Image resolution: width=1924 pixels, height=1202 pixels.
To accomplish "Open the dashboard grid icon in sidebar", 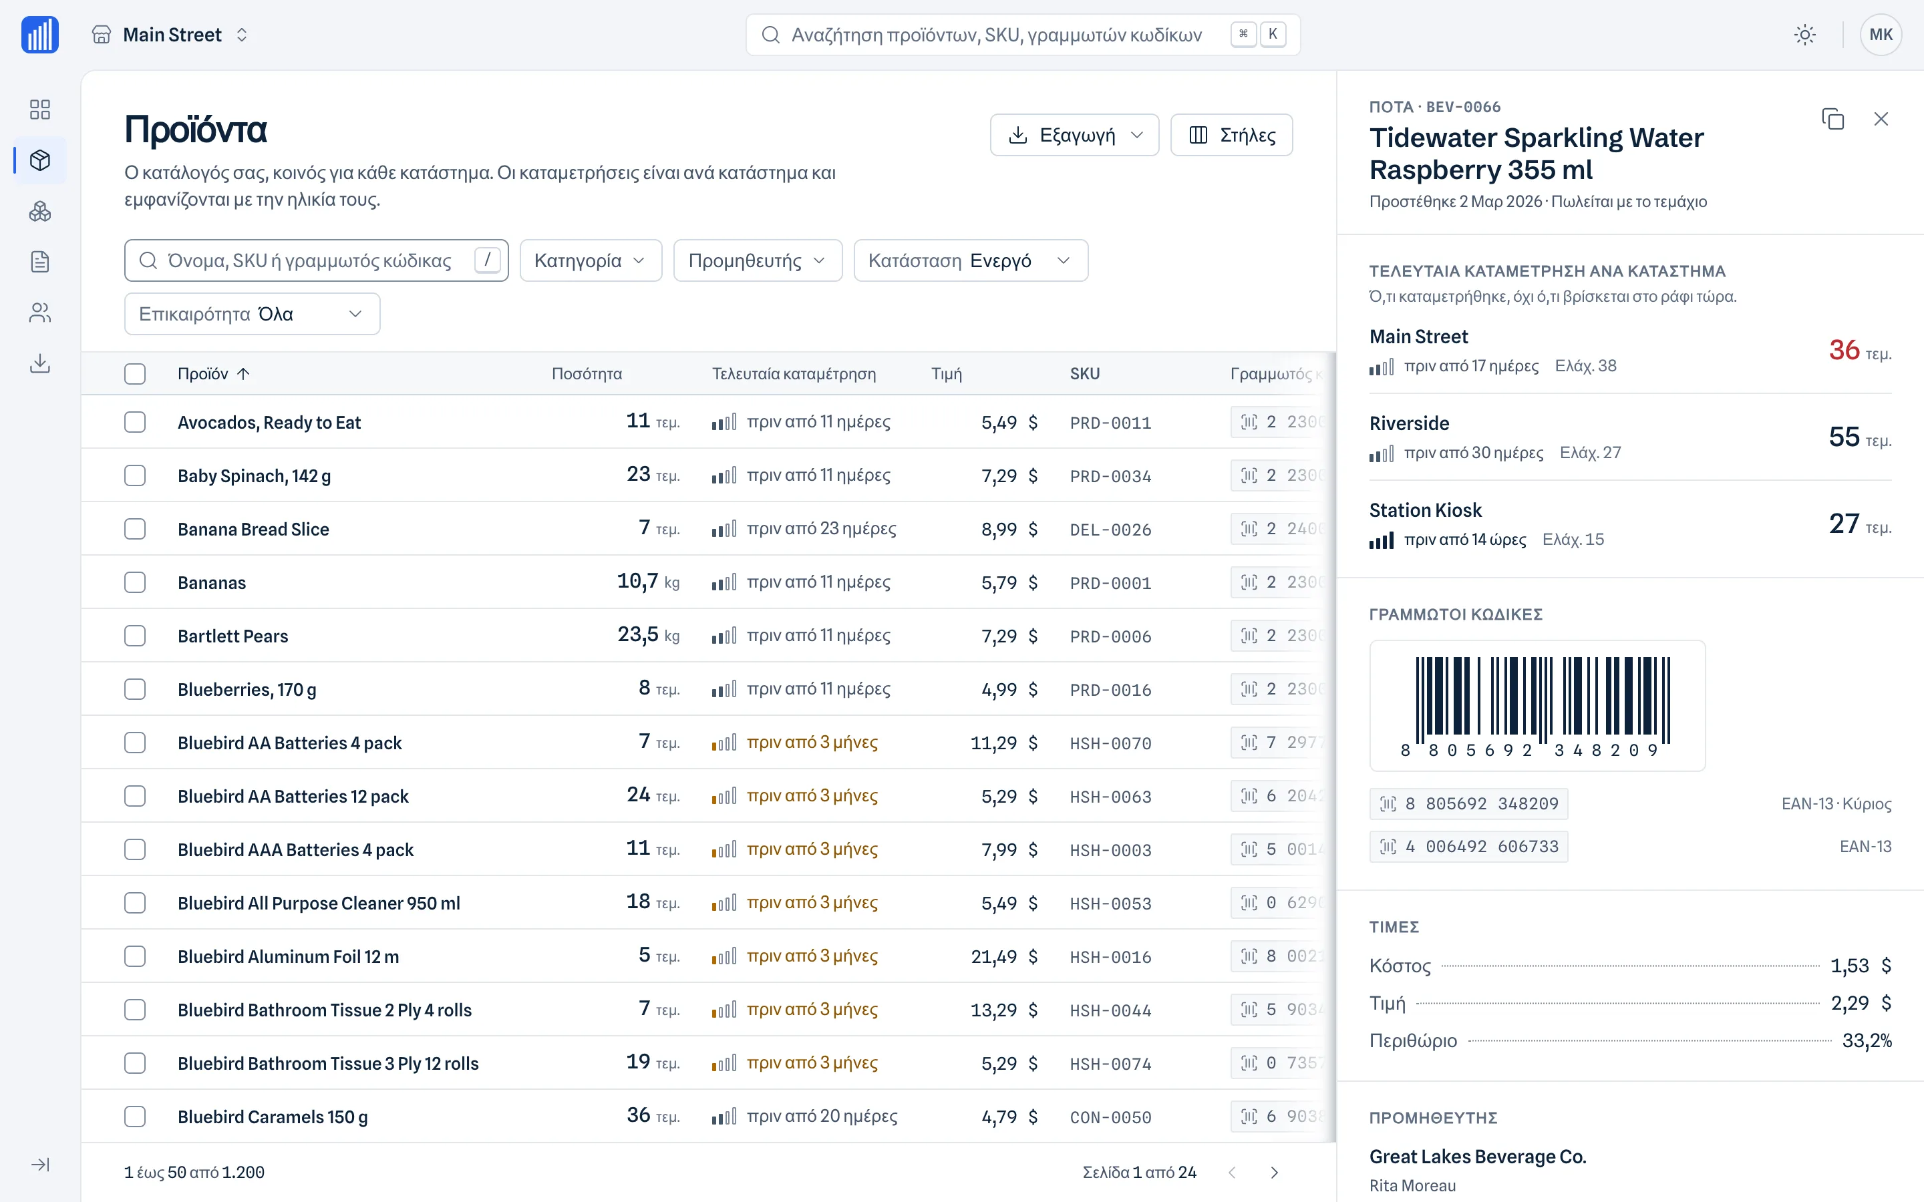I will [x=40, y=109].
